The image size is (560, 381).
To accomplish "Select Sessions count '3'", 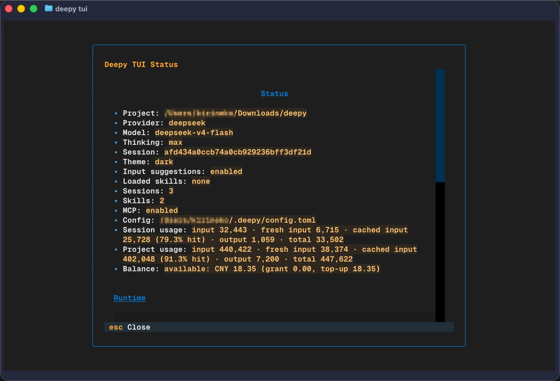I will (171, 191).
